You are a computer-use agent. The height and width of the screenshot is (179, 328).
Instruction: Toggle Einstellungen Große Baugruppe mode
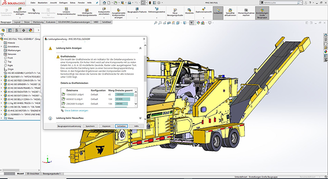tap(262, 13)
